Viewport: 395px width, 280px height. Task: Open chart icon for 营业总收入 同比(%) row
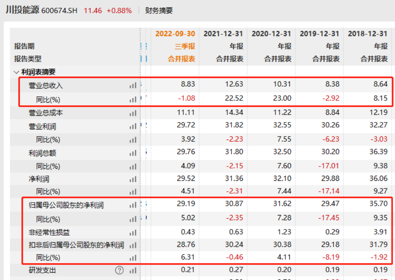click(x=133, y=100)
